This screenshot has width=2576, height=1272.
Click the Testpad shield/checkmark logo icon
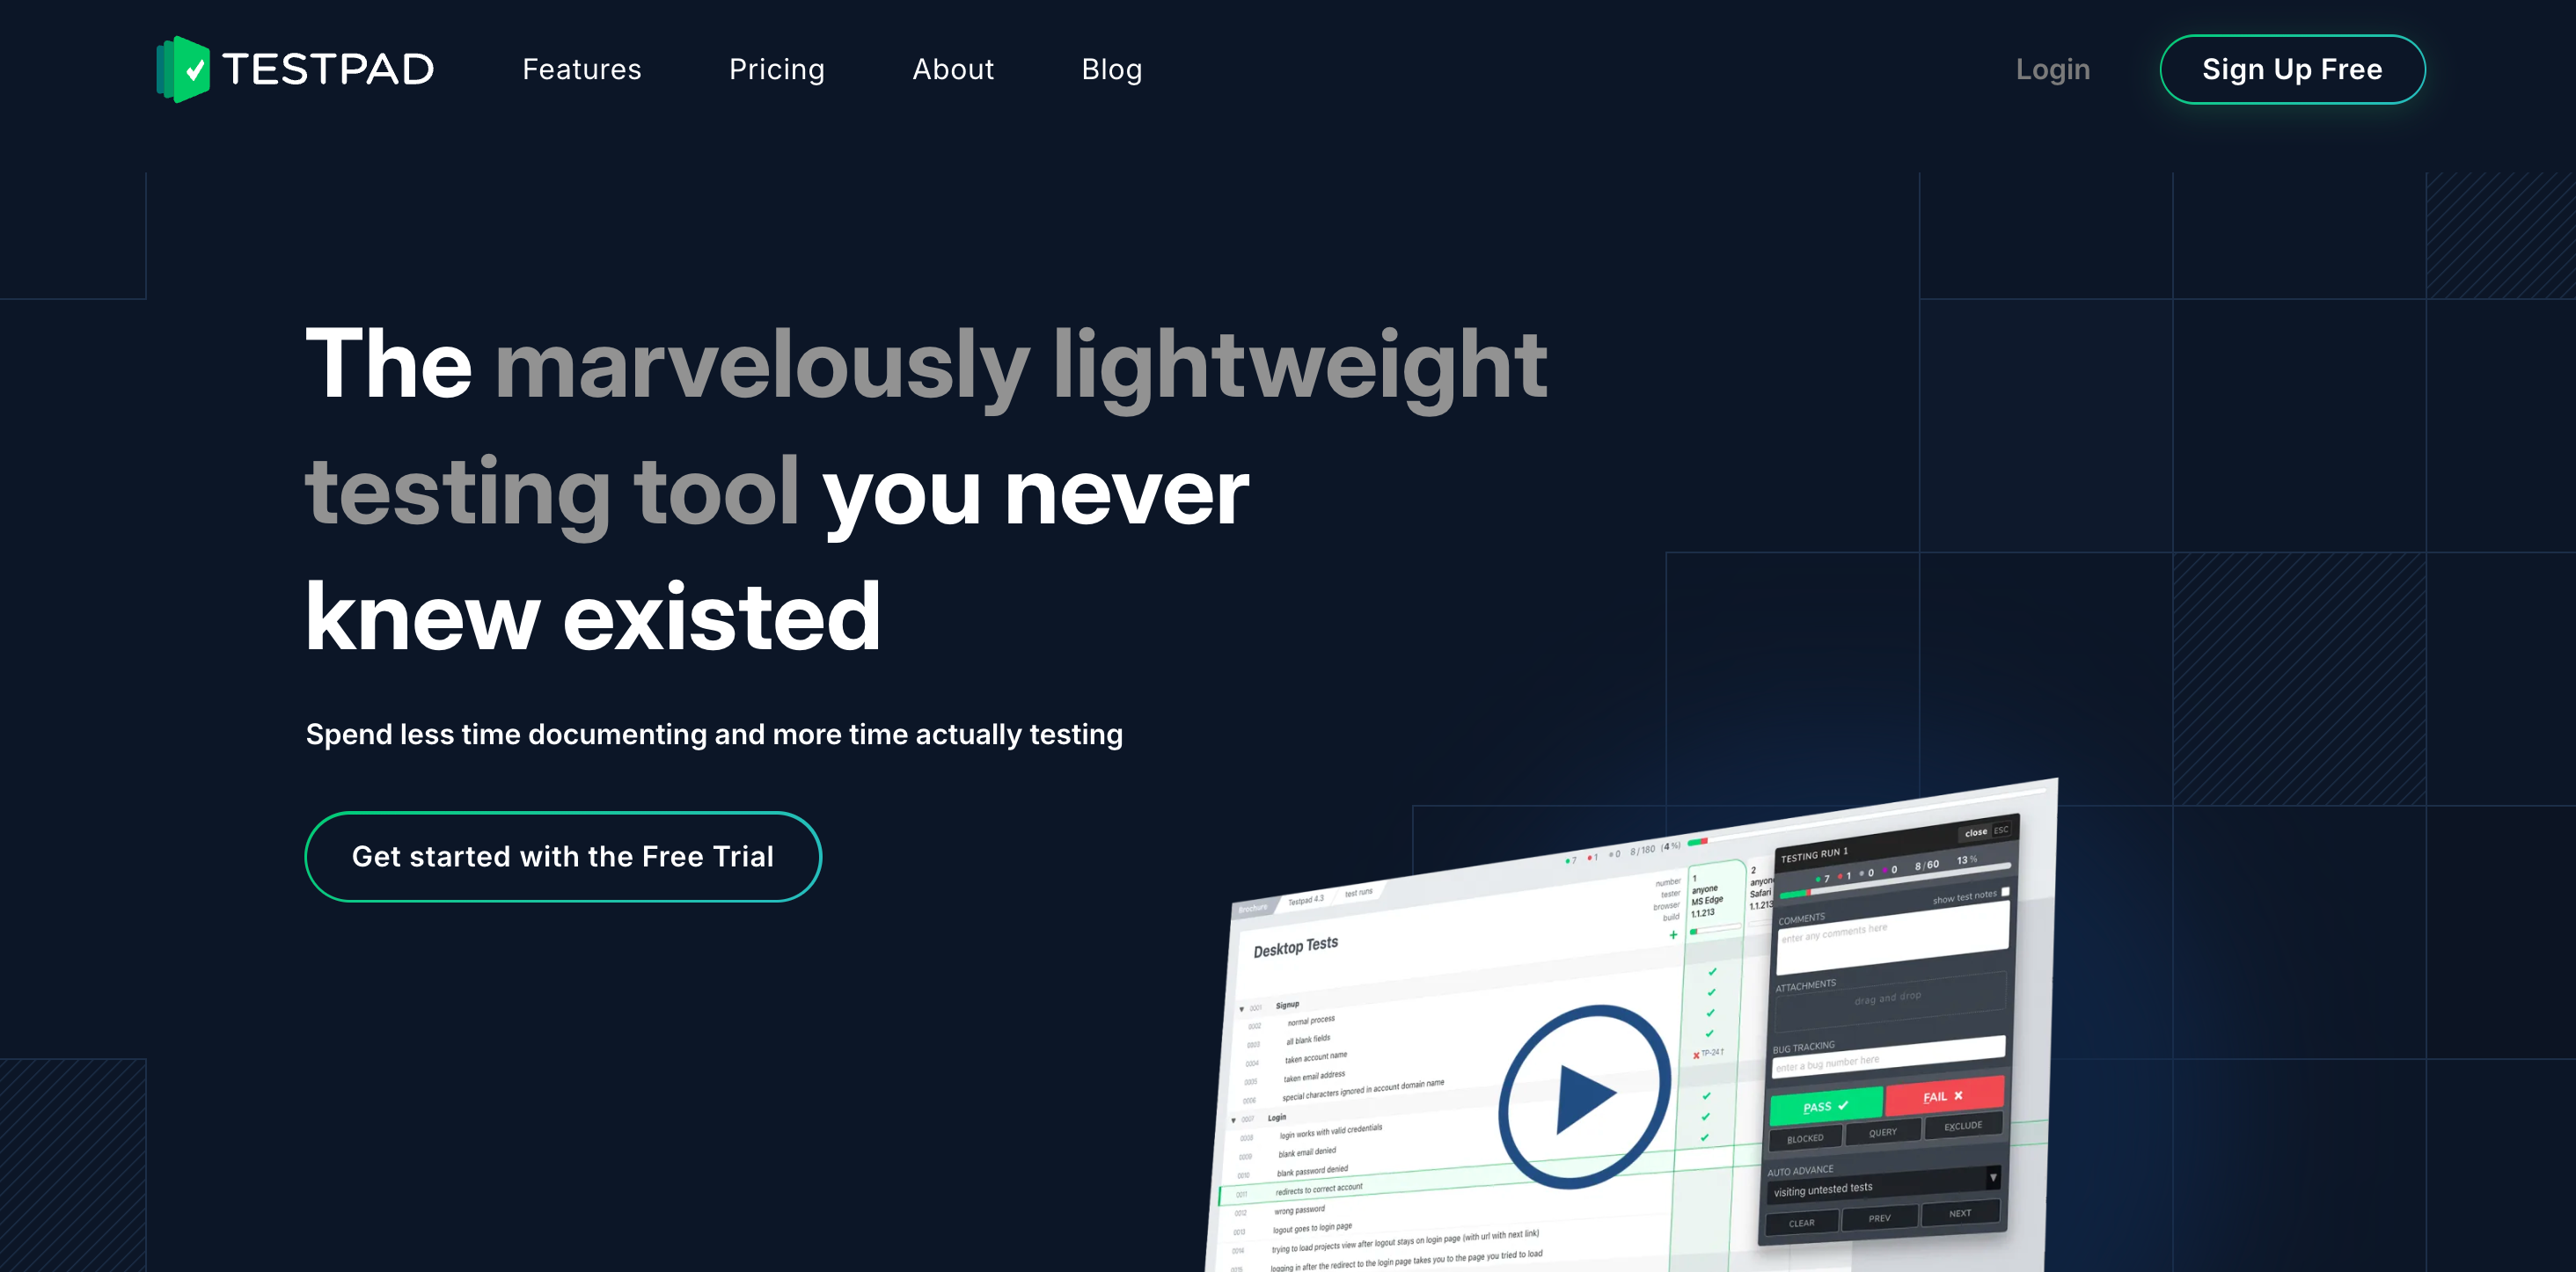coord(186,68)
